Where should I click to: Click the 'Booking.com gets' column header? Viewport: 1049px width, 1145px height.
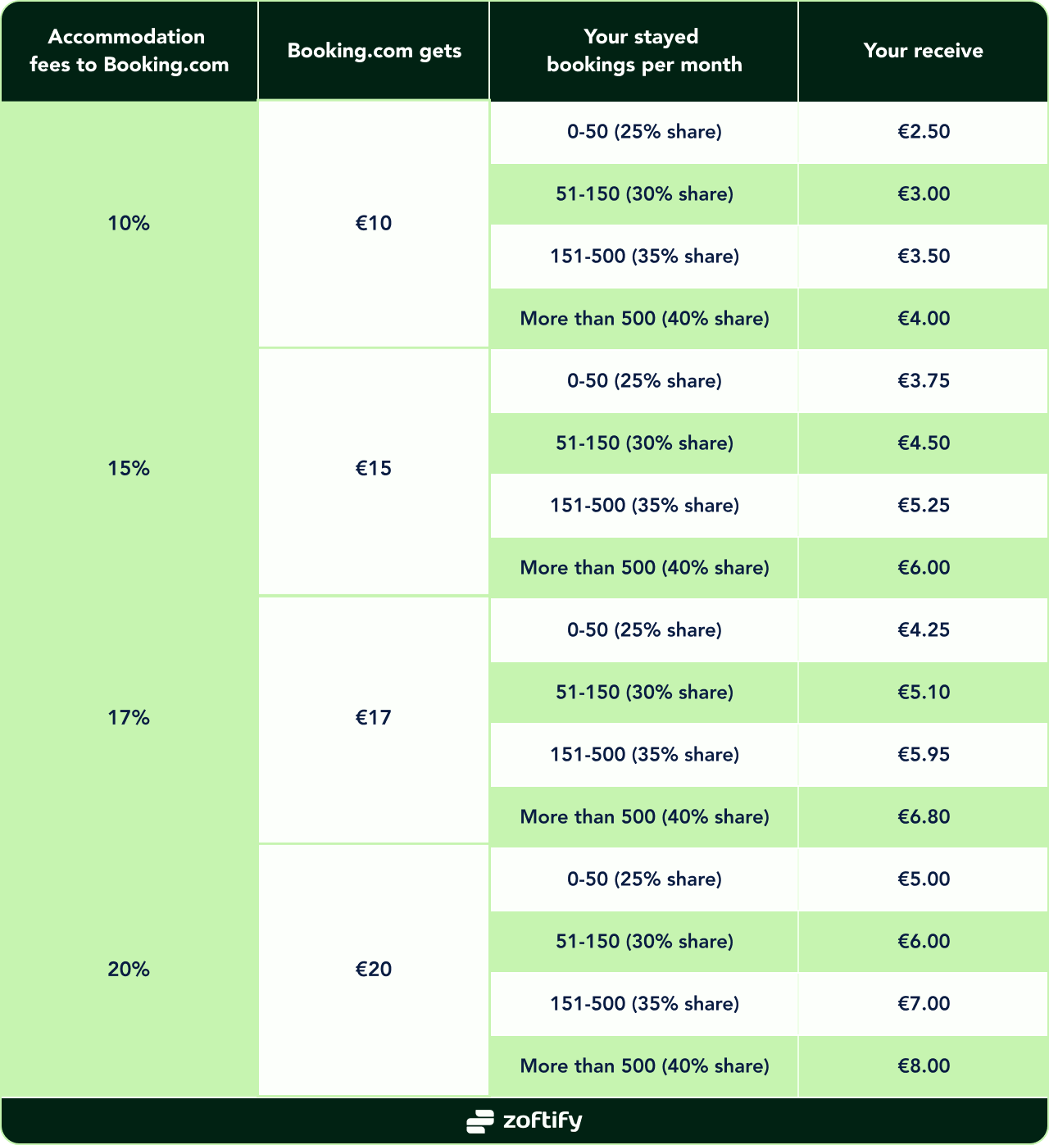[x=374, y=51]
